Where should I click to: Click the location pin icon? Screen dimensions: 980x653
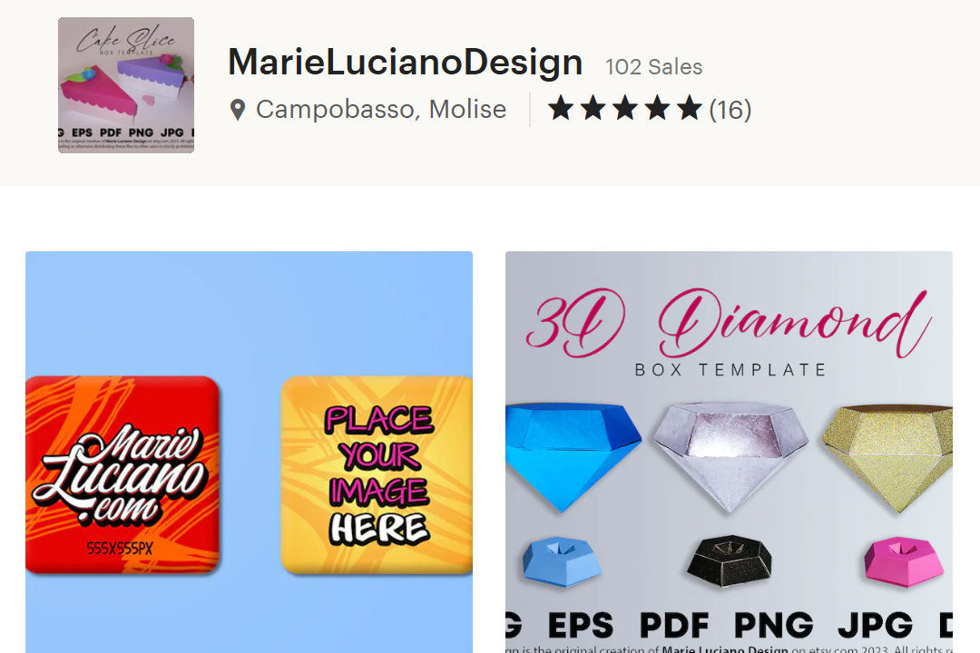[238, 110]
